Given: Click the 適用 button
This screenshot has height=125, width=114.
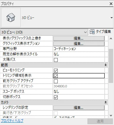Looking at the screenshot, I should point(100,121).
